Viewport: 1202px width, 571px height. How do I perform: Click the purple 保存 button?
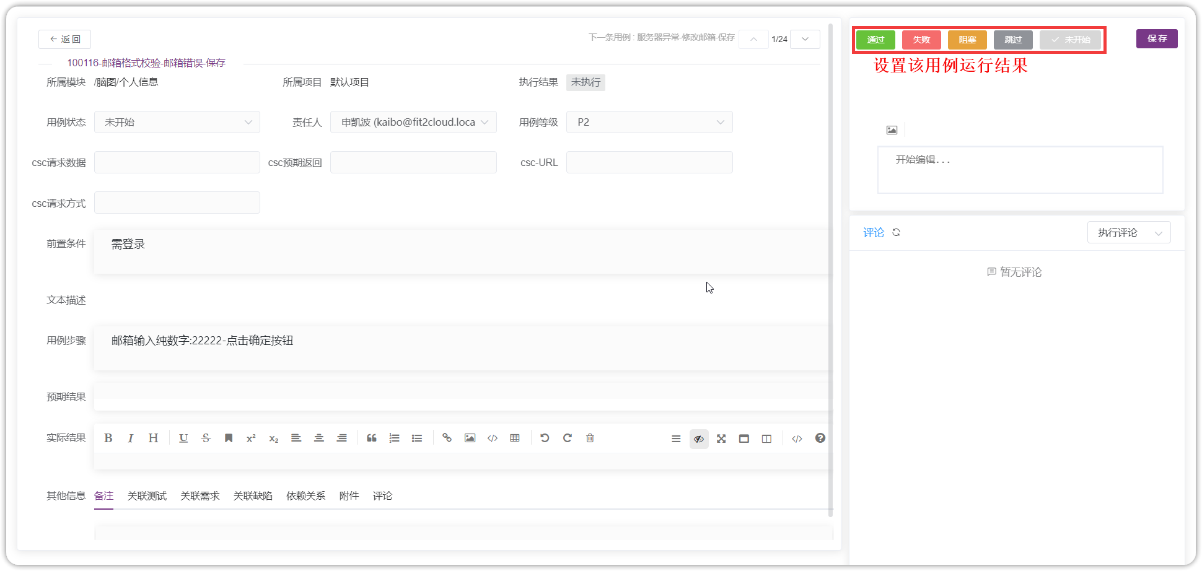click(x=1157, y=38)
